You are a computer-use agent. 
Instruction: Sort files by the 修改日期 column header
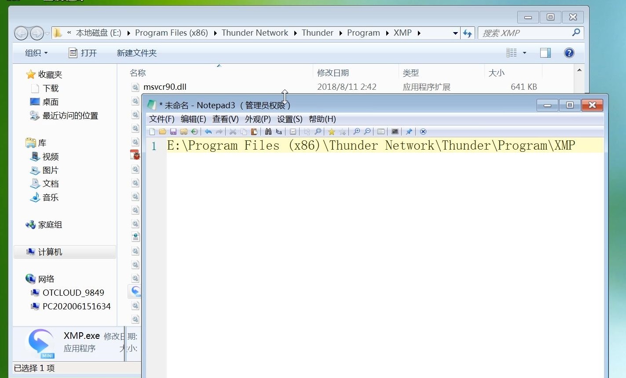[356, 73]
